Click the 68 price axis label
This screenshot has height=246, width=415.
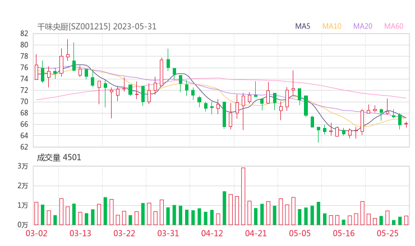click(24, 113)
